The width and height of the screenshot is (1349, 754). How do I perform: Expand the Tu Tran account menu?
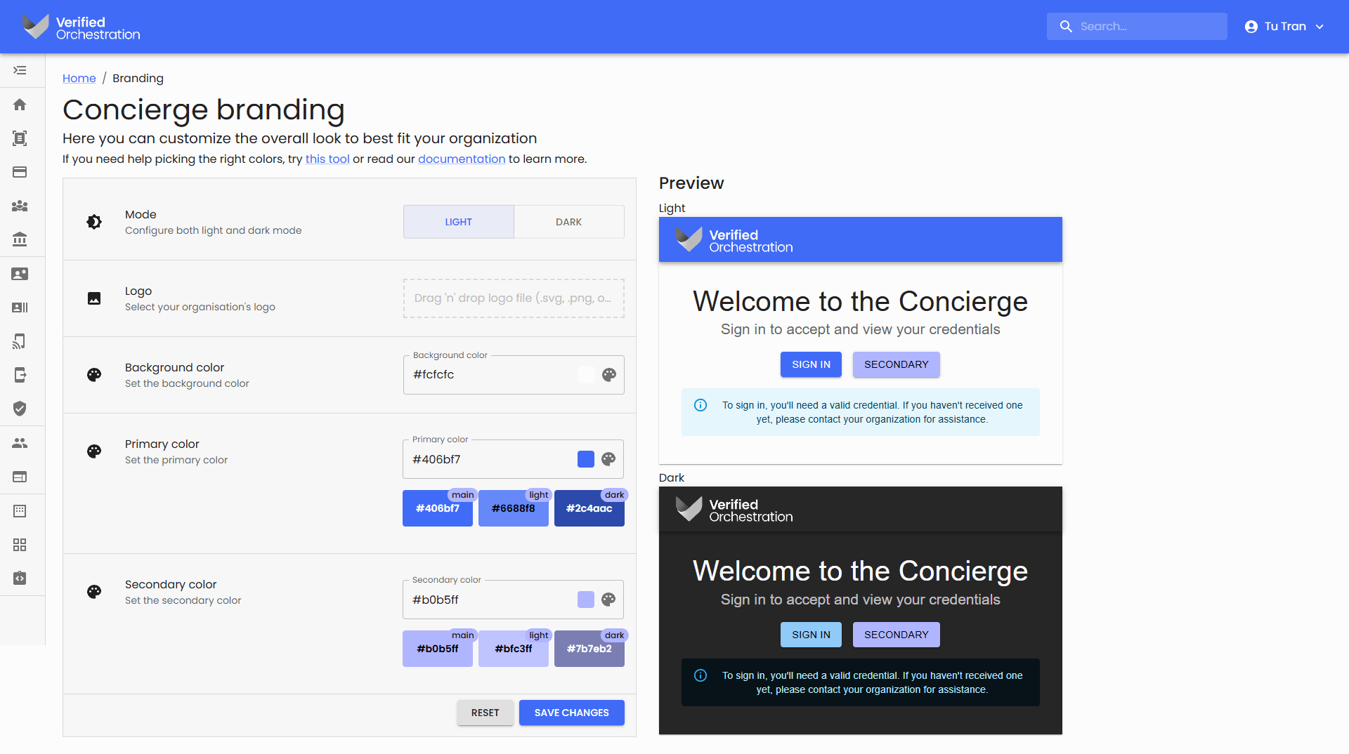pos(1284,26)
